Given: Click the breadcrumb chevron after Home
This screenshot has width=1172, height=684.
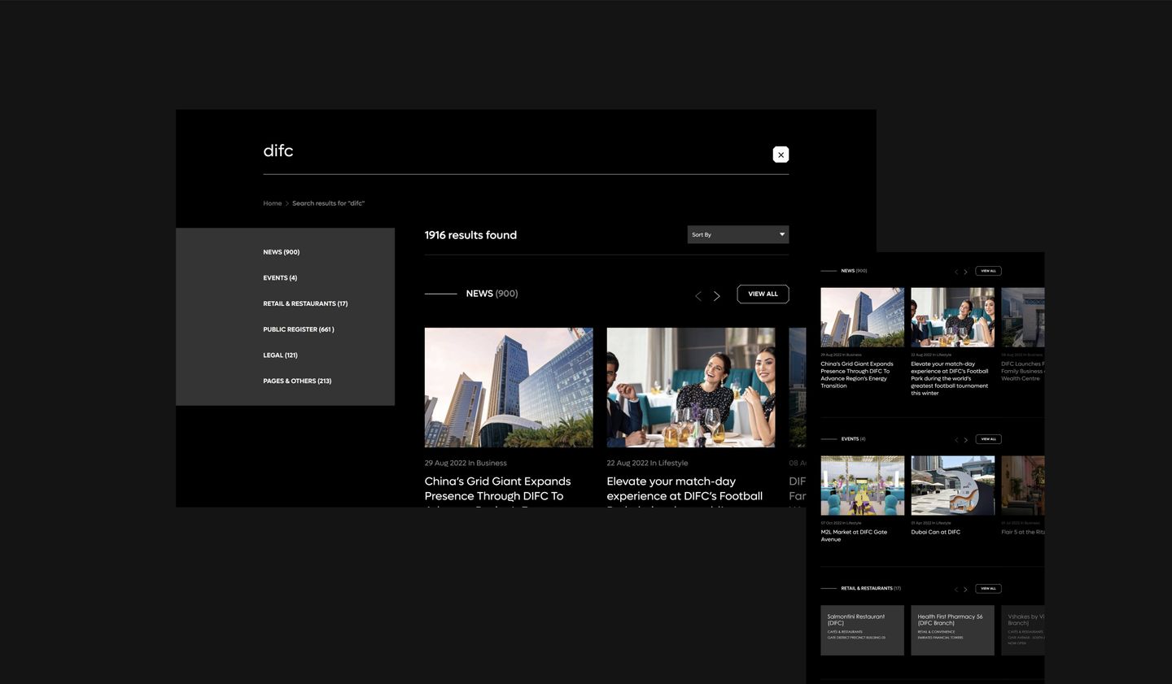Looking at the screenshot, I should (x=286, y=203).
